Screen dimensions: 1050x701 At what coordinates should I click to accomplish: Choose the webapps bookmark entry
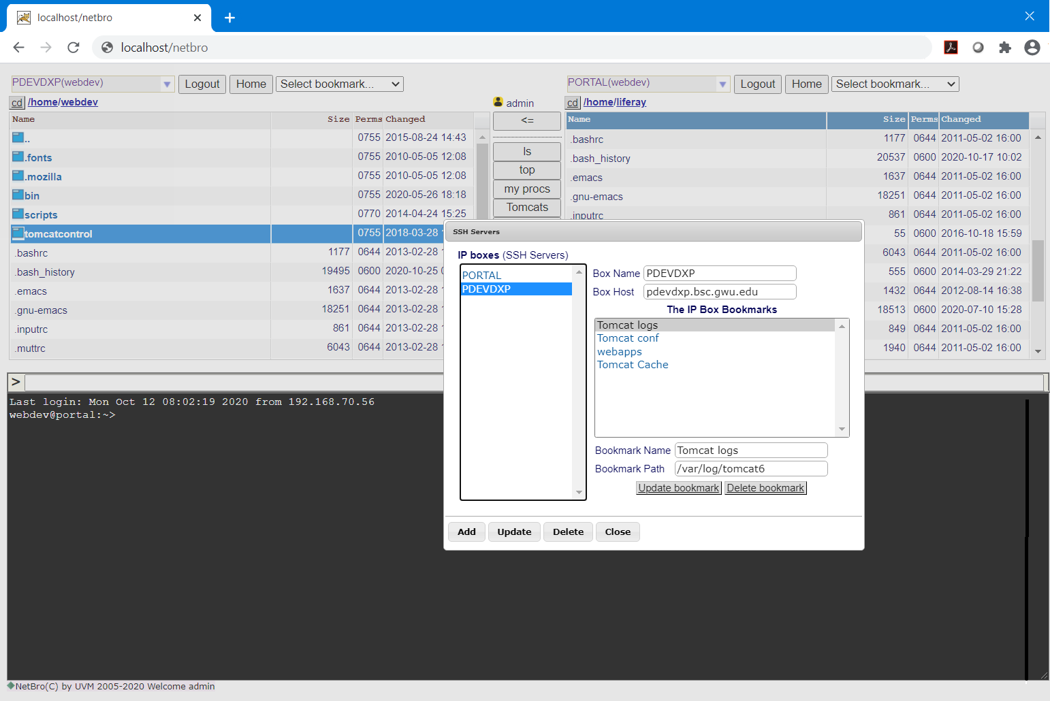click(619, 352)
